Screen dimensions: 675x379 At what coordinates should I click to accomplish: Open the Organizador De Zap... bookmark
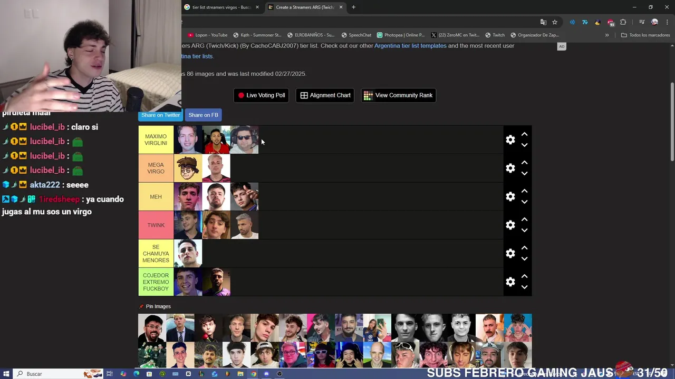[534, 35]
